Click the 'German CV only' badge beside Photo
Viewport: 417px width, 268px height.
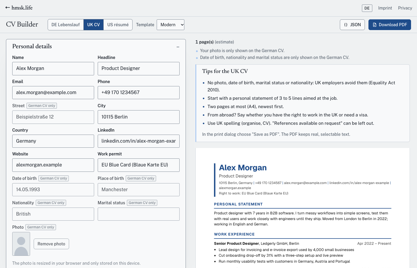tap(41, 227)
